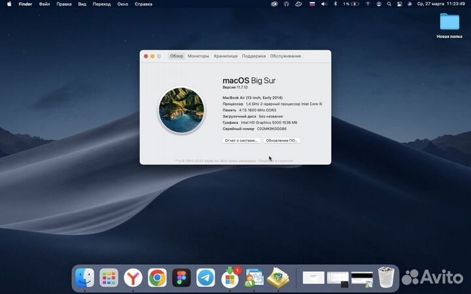
Task: Switch input source via Russian flag
Action: (x=313, y=4)
